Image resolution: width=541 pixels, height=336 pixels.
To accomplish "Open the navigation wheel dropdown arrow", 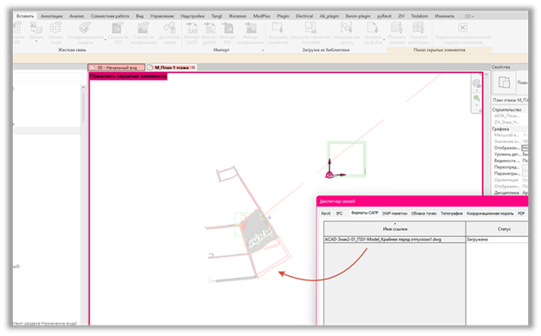I will (x=477, y=90).
